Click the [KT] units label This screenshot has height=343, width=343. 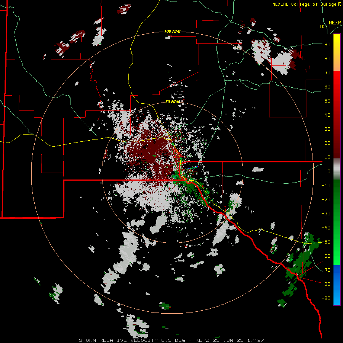(325, 26)
